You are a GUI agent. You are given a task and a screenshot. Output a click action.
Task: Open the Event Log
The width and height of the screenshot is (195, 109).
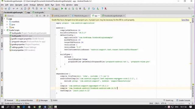point(168,100)
